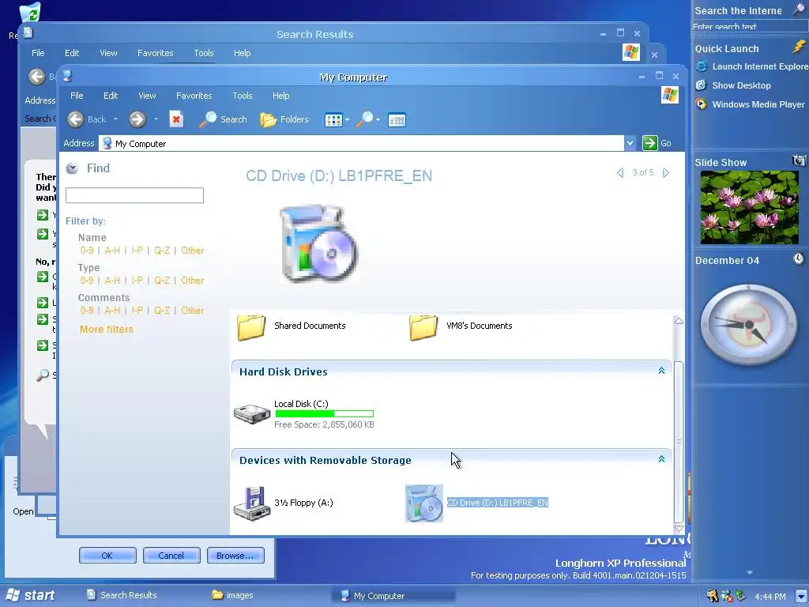Click Back arrow in Search Results window
The image size is (809, 607).
(36, 77)
